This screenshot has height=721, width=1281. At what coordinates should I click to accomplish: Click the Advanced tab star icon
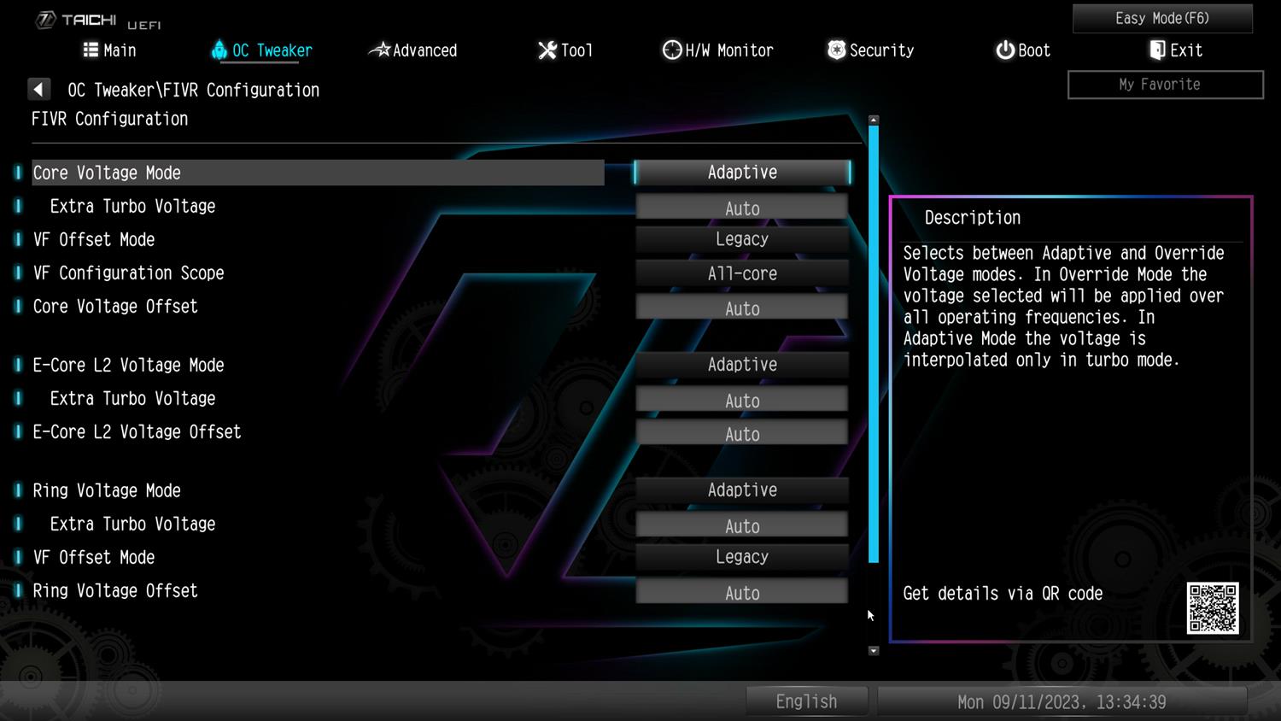click(380, 50)
